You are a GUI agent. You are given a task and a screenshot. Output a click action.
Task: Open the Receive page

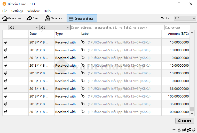tap(54, 18)
